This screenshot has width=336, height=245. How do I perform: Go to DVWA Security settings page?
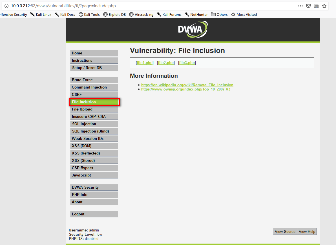[94, 187]
